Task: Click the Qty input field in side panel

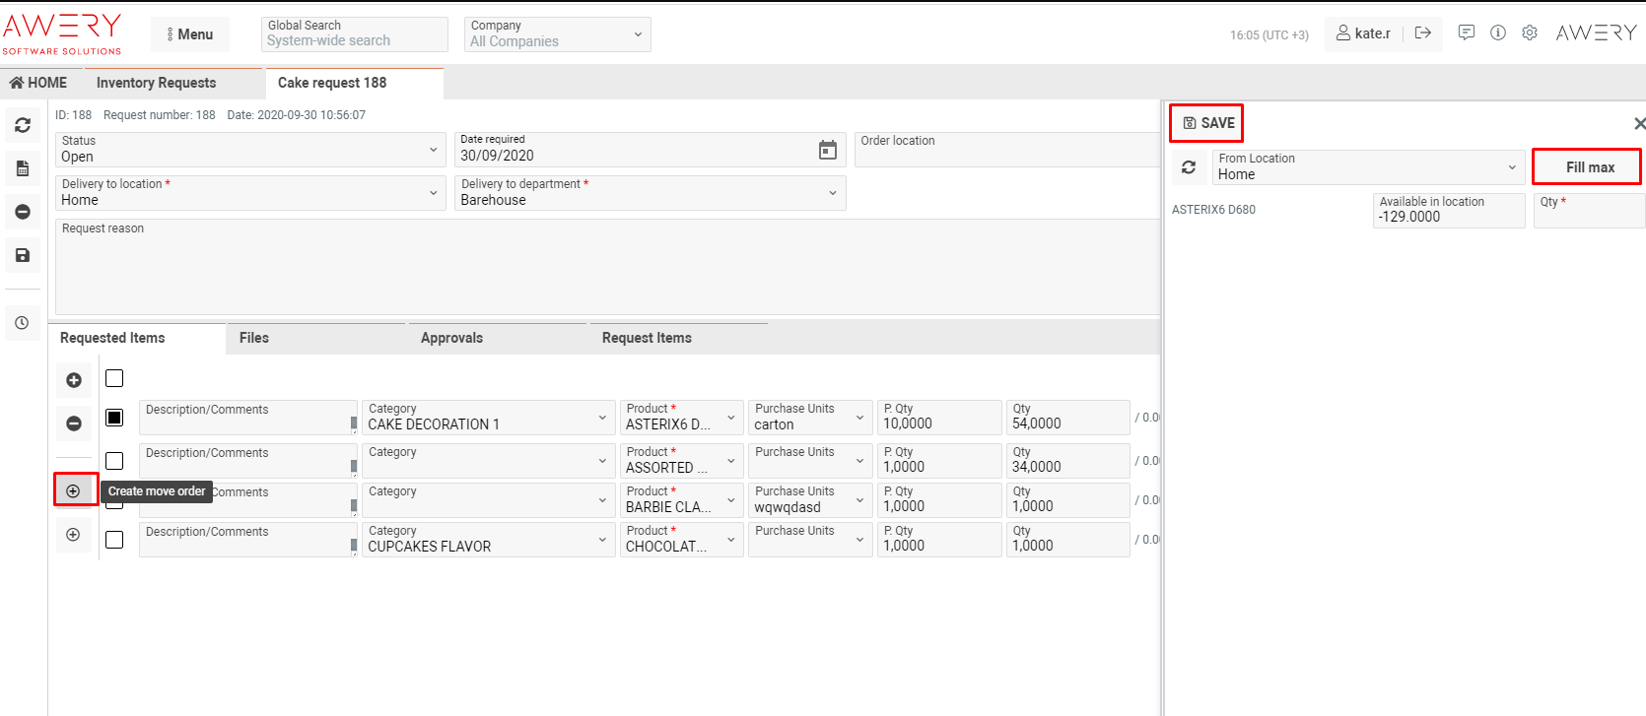Action: (1589, 215)
